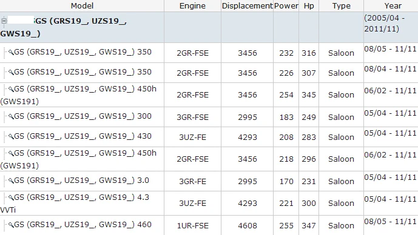Open the GS 430 model entry

coord(83,136)
